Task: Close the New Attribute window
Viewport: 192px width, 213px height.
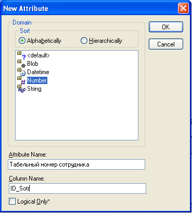Action: 183,8
